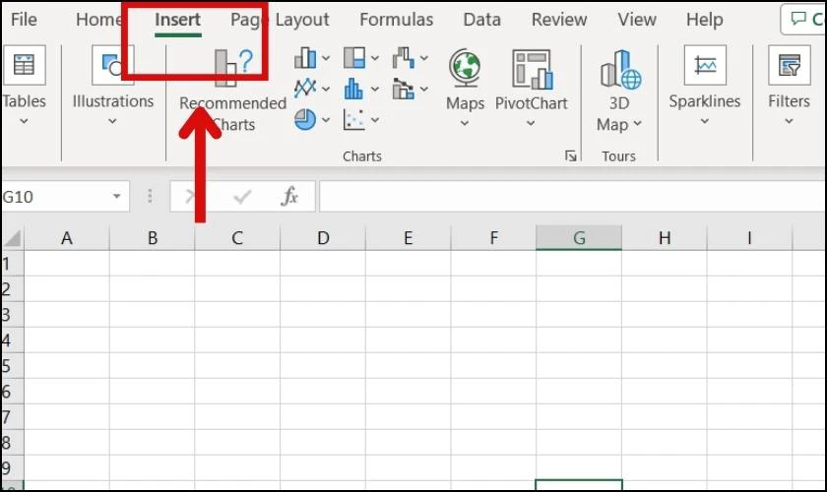Viewport: 827px width, 492px height.
Task: Select column F header
Action: point(493,238)
